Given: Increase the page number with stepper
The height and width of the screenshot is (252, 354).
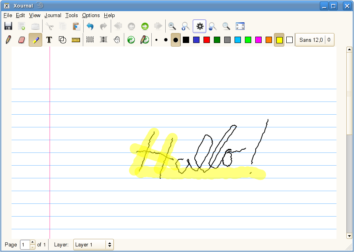Looking at the screenshot, I should point(33,242).
